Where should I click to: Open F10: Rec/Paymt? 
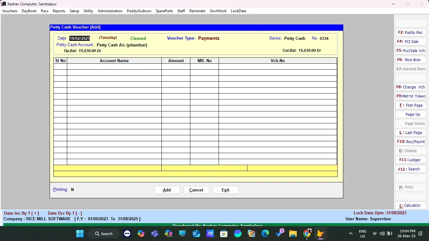(x=410, y=142)
